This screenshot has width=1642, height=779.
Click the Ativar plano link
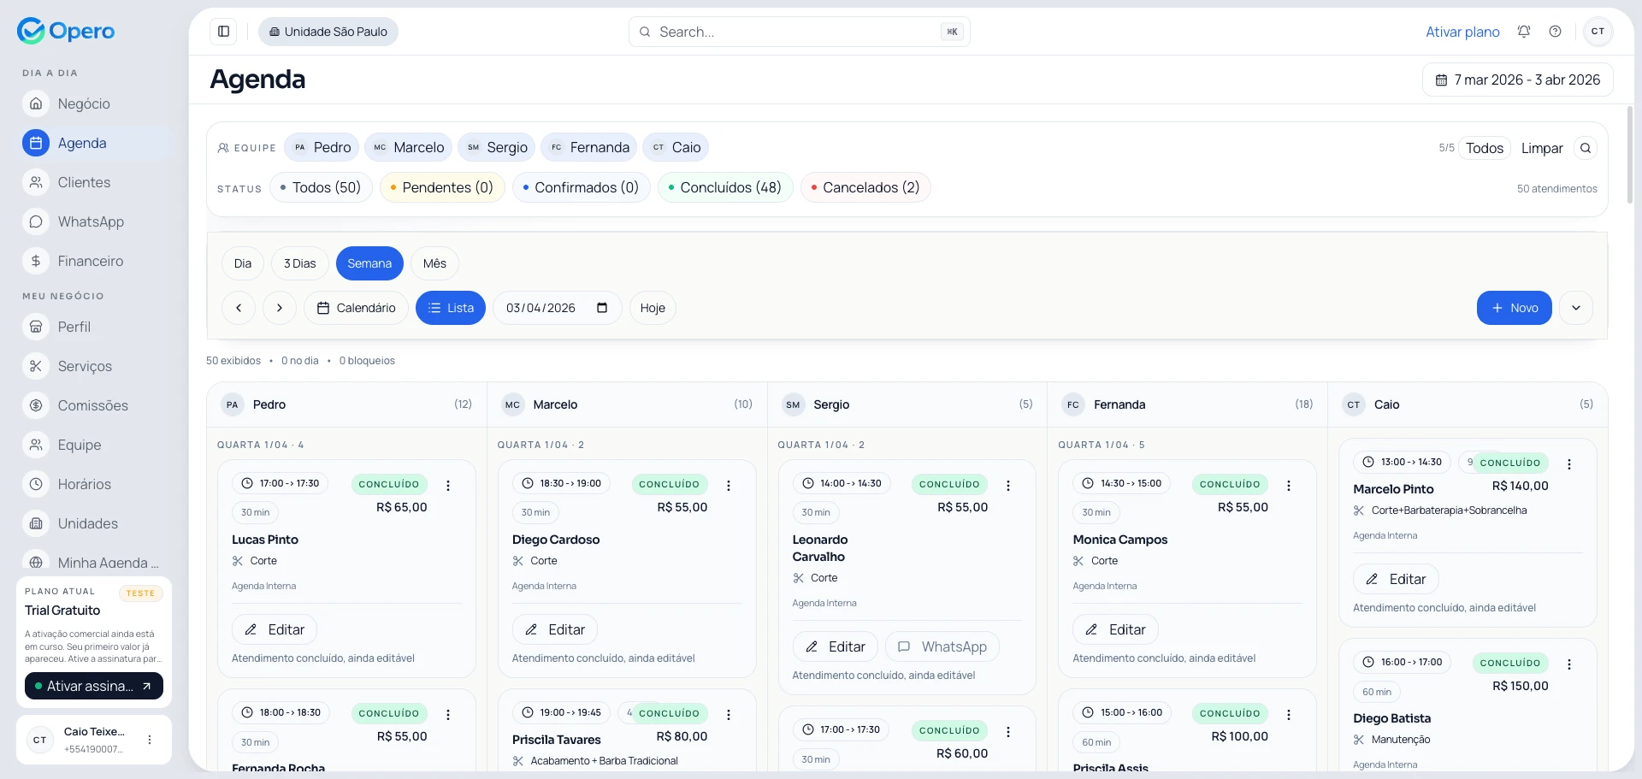pyautogui.click(x=1462, y=32)
